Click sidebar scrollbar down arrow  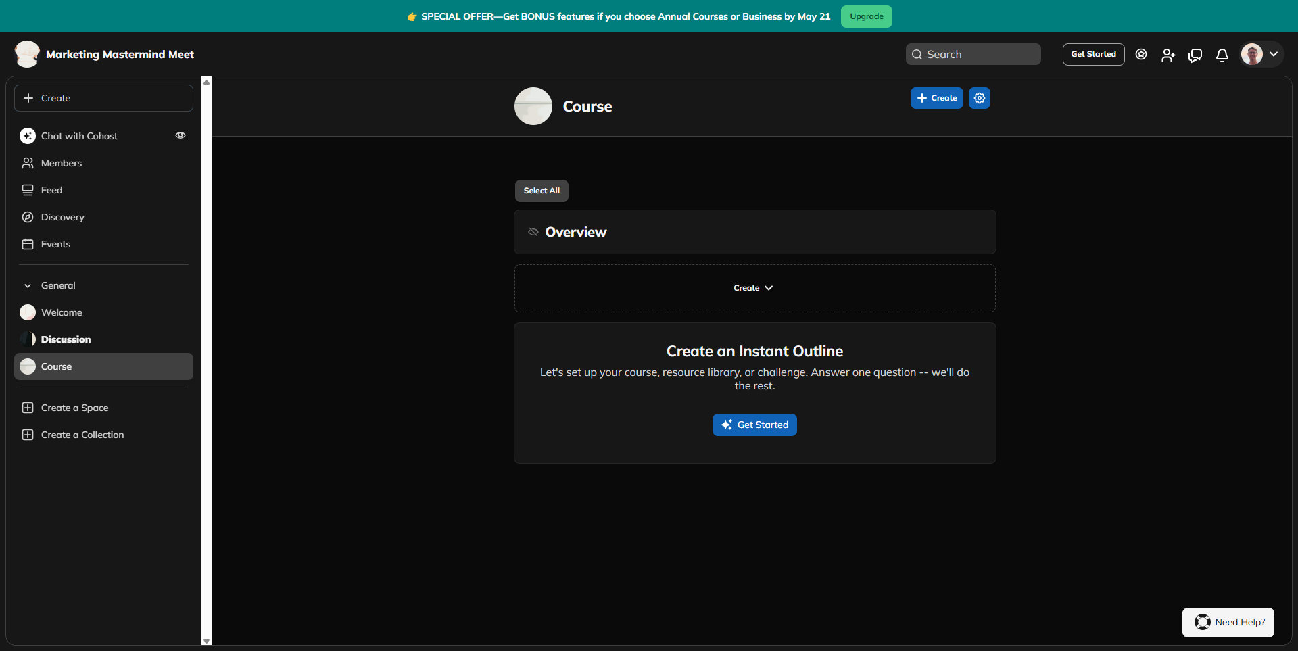(206, 640)
